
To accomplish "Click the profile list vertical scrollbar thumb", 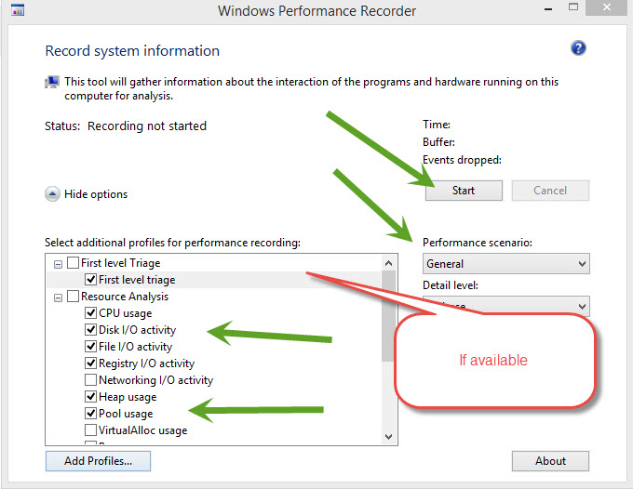I will [x=389, y=316].
